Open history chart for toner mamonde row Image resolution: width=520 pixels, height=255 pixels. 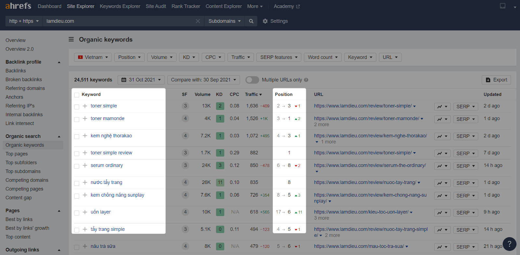coord(442,119)
